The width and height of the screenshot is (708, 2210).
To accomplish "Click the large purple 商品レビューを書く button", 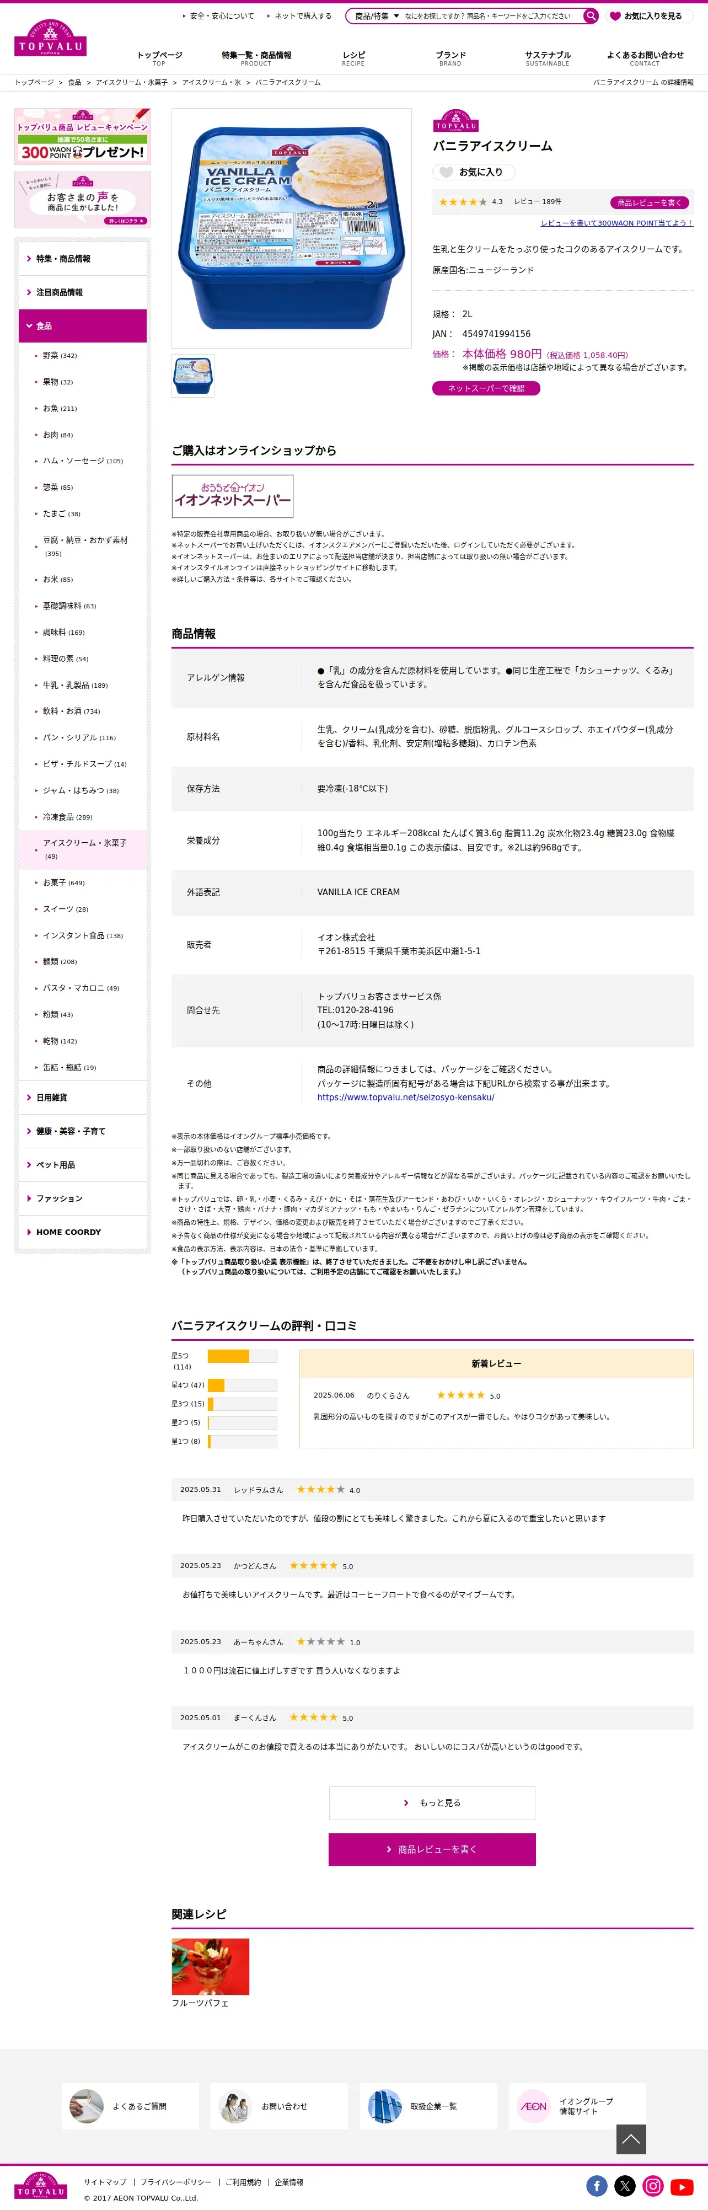I will 432,1849.
